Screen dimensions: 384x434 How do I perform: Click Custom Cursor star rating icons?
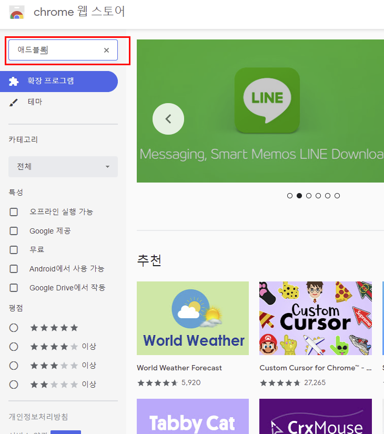pos(280,383)
